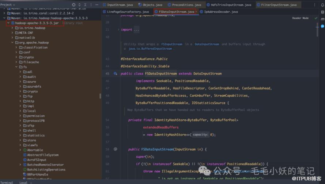
Task: Expand the folded import statements
Action: (136, 30)
